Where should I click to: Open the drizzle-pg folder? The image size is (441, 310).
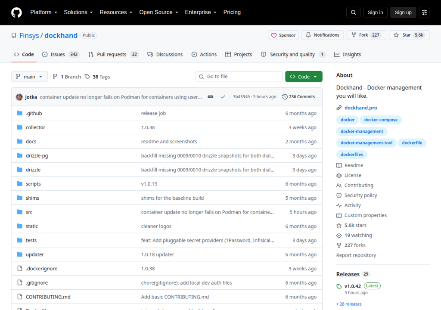click(37, 155)
